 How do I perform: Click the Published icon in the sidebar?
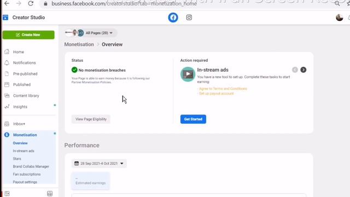[7, 84]
